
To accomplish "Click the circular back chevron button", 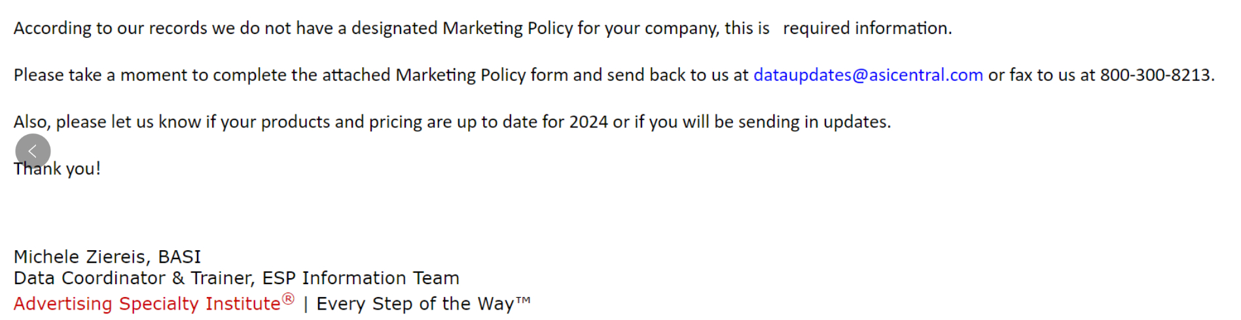I will (33, 152).
